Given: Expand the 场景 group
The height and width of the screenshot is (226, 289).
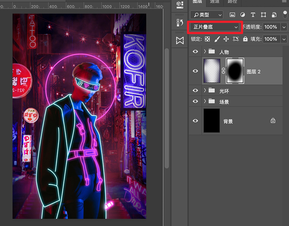Looking at the screenshot, I should coord(206,102).
